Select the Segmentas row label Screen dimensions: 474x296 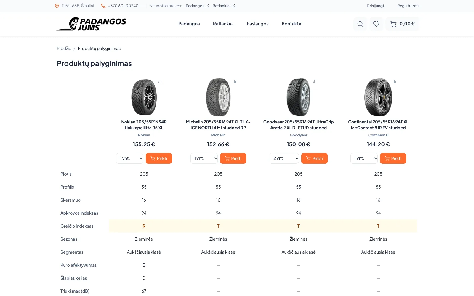tap(72, 252)
